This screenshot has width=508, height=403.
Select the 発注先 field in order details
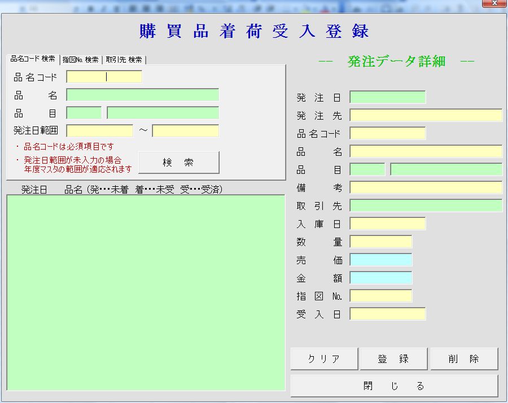point(426,115)
